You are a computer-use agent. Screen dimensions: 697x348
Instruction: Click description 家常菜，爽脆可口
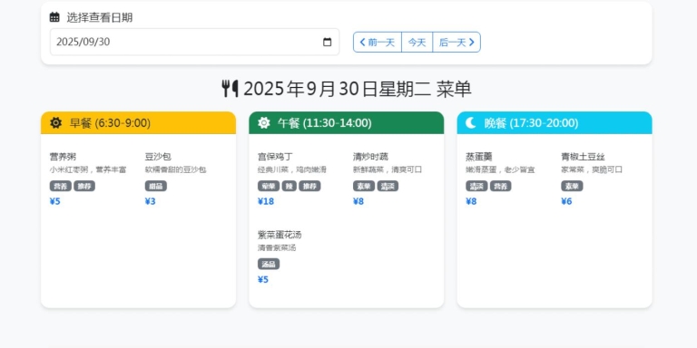coord(592,170)
